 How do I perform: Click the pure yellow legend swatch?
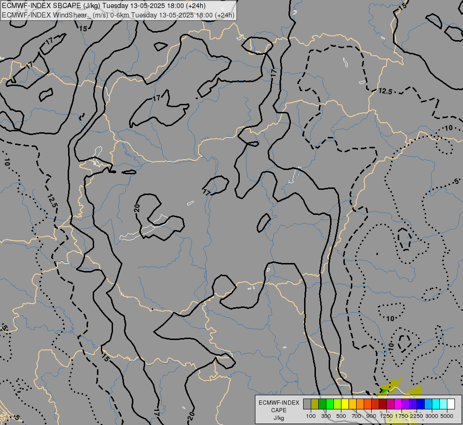(x=345, y=404)
